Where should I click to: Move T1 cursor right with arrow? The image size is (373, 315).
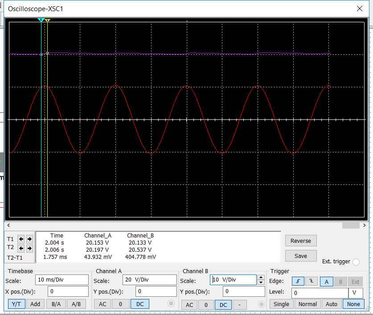click(x=29, y=239)
